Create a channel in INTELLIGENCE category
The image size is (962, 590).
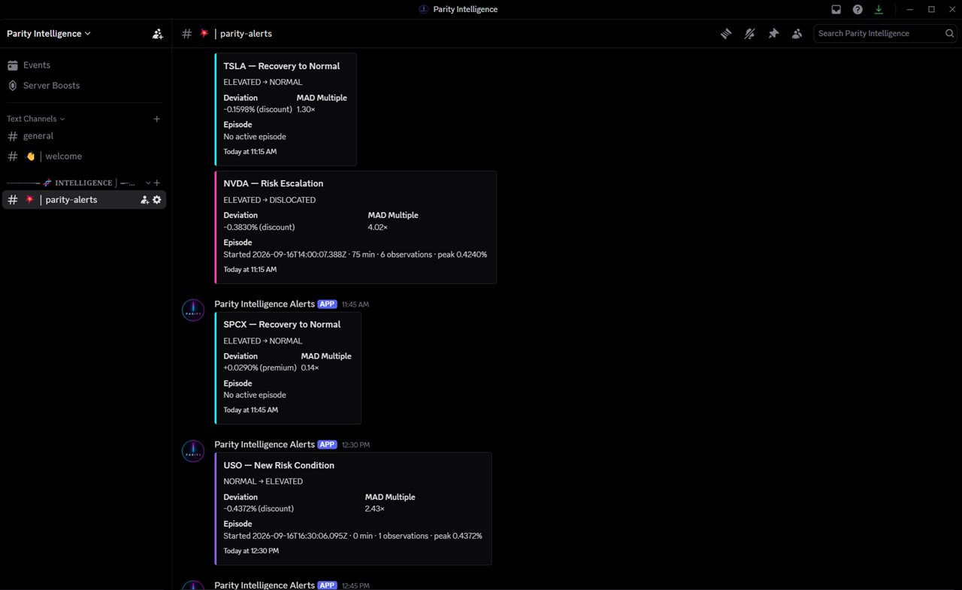pyautogui.click(x=157, y=183)
